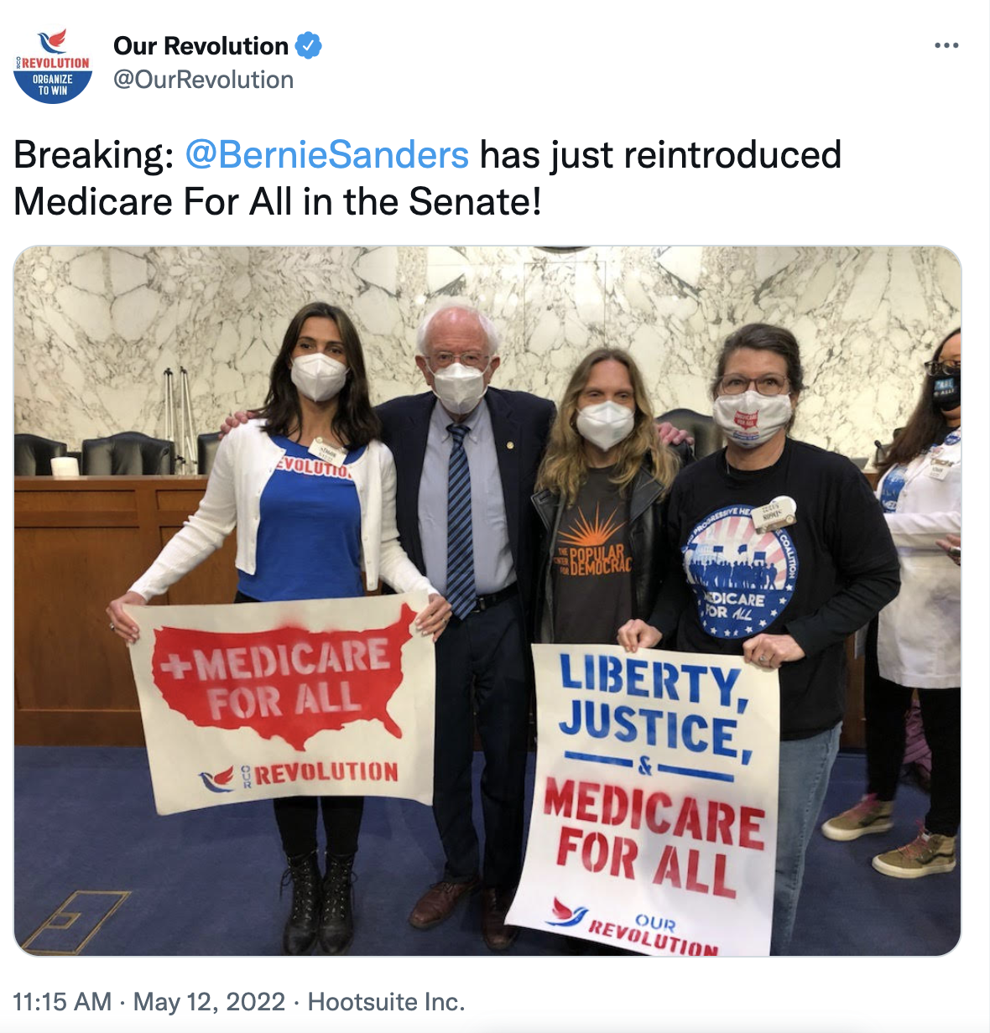Click the Our Revolution display name

(x=201, y=45)
